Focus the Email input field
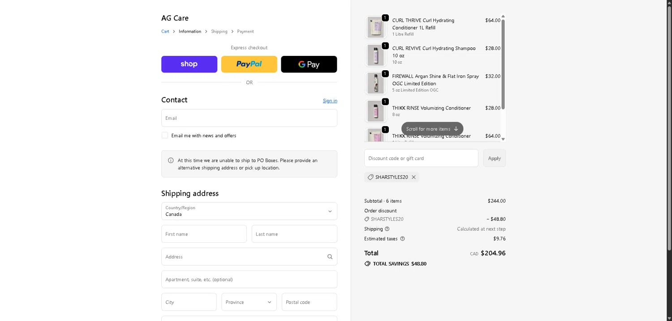The height and width of the screenshot is (321, 672). 249,118
